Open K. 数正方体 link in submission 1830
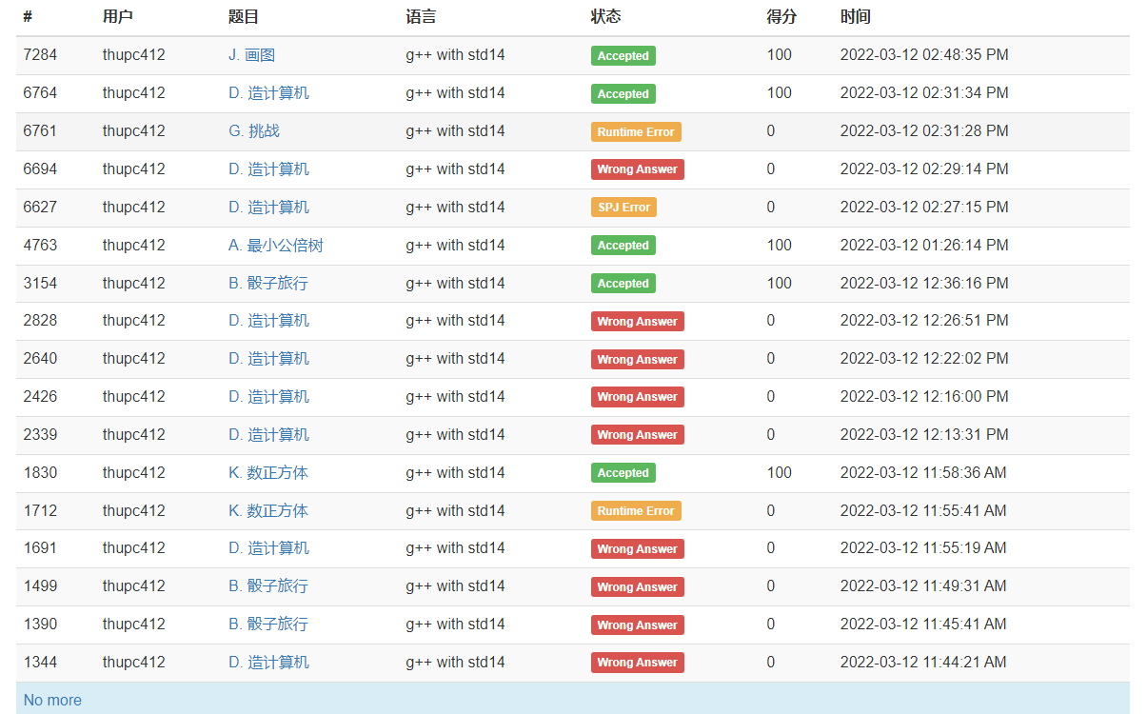This screenshot has width=1147, height=714. 267,473
